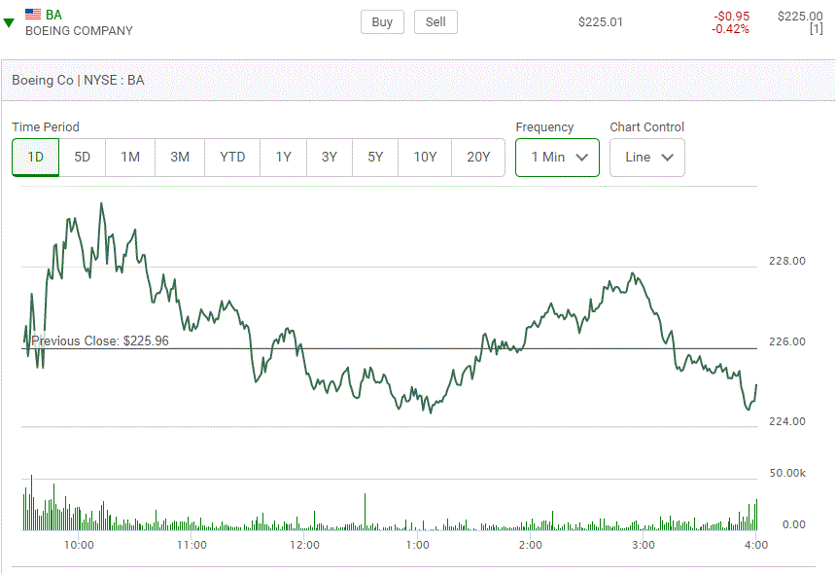Click the 0.00 volume axis label

coord(794,525)
